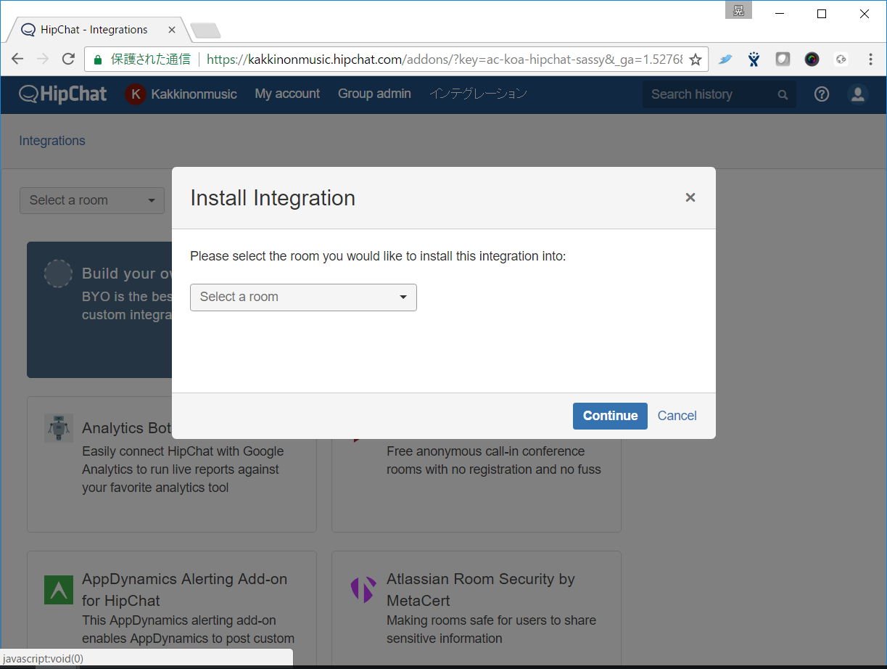This screenshot has width=887, height=669.
Task: Open the インテグレーション menu item
Action: (478, 94)
